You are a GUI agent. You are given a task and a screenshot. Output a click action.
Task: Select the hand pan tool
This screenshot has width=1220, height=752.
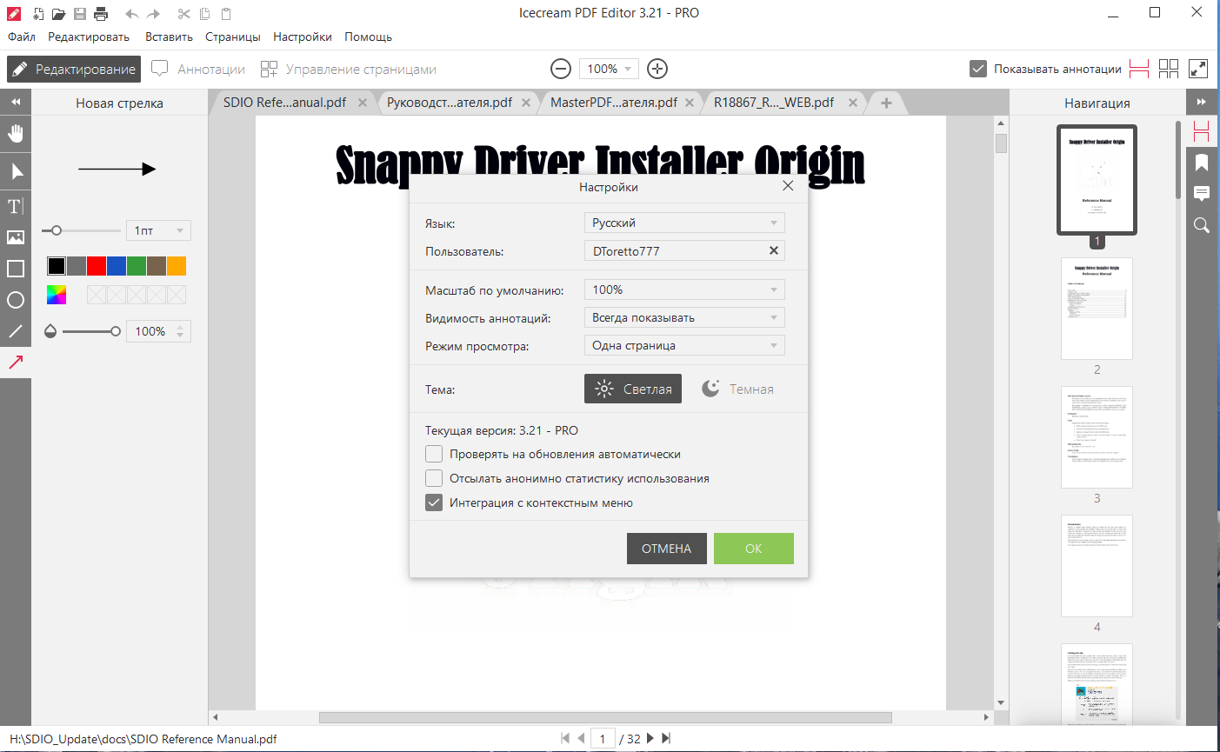16,133
